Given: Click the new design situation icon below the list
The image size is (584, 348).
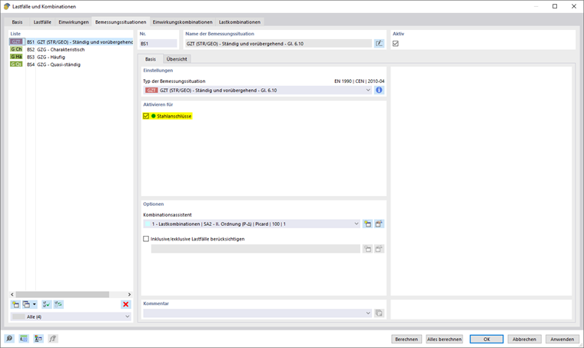Looking at the screenshot, I should coord(15,304).
